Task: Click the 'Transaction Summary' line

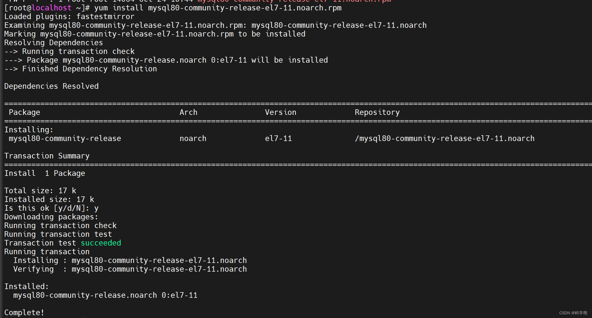Action: tap(47, 156)
